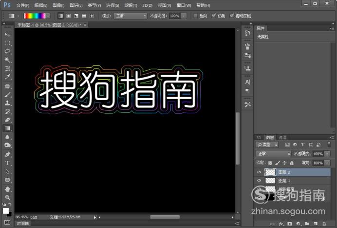Toggle the 透明区域 transparency checkbox
Screen dimensions: 337x228
tap(232, 16)
